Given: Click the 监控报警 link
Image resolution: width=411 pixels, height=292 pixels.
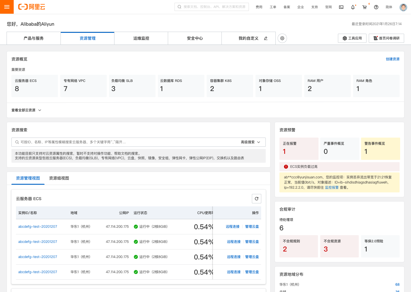Looking at the screenshot, I should click(332, 188).
